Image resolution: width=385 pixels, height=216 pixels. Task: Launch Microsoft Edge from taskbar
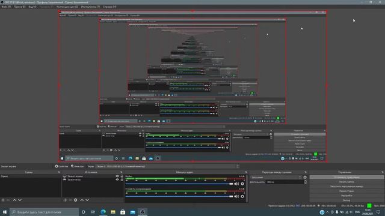[x=103, y=212]
